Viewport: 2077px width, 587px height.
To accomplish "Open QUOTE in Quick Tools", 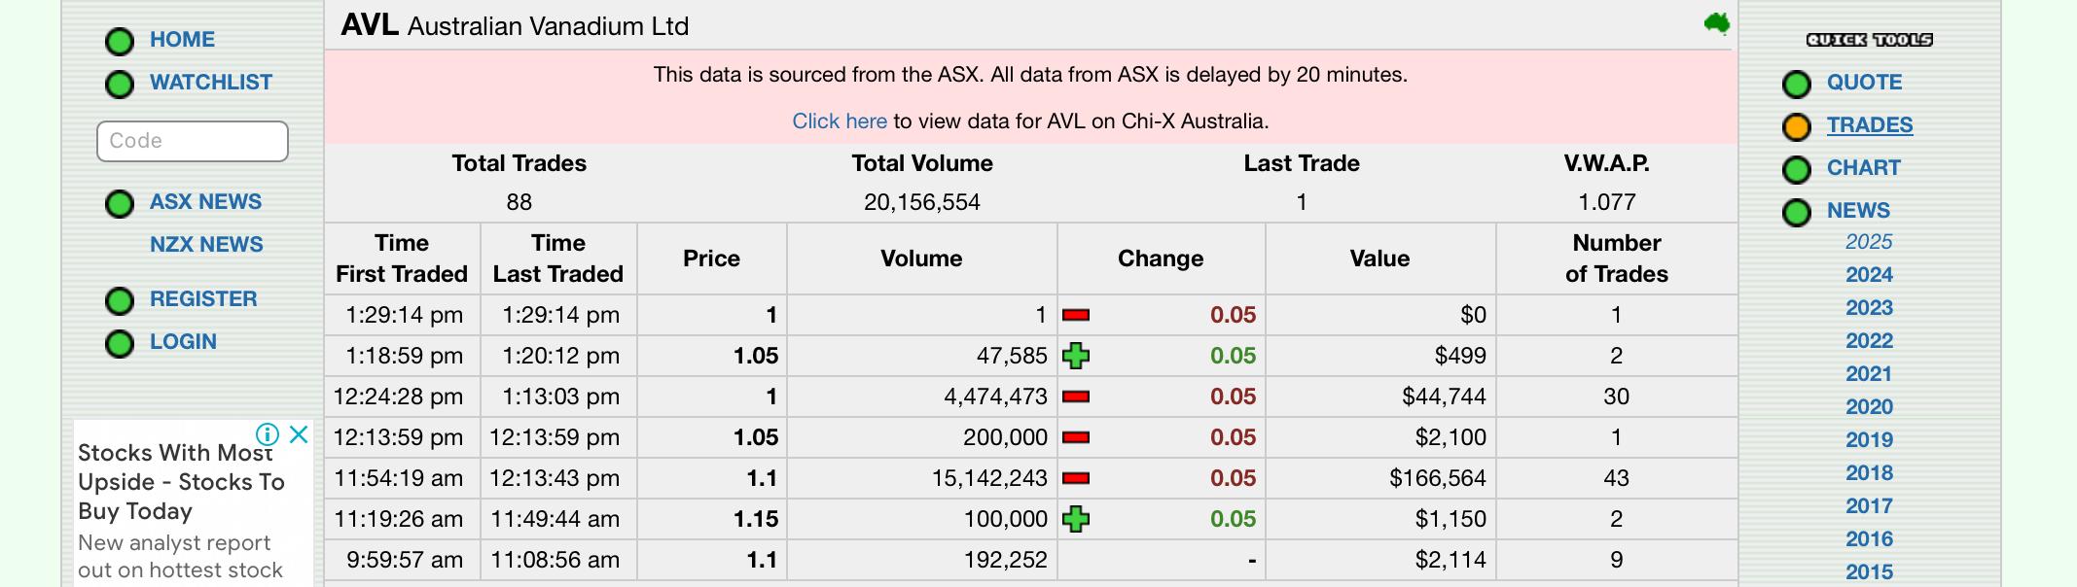I will point(1864,83).
